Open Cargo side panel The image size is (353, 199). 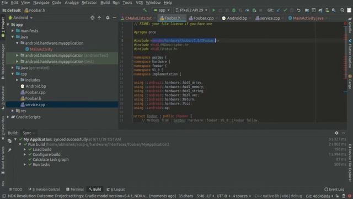pyautogui.click(x=350, y=82)
